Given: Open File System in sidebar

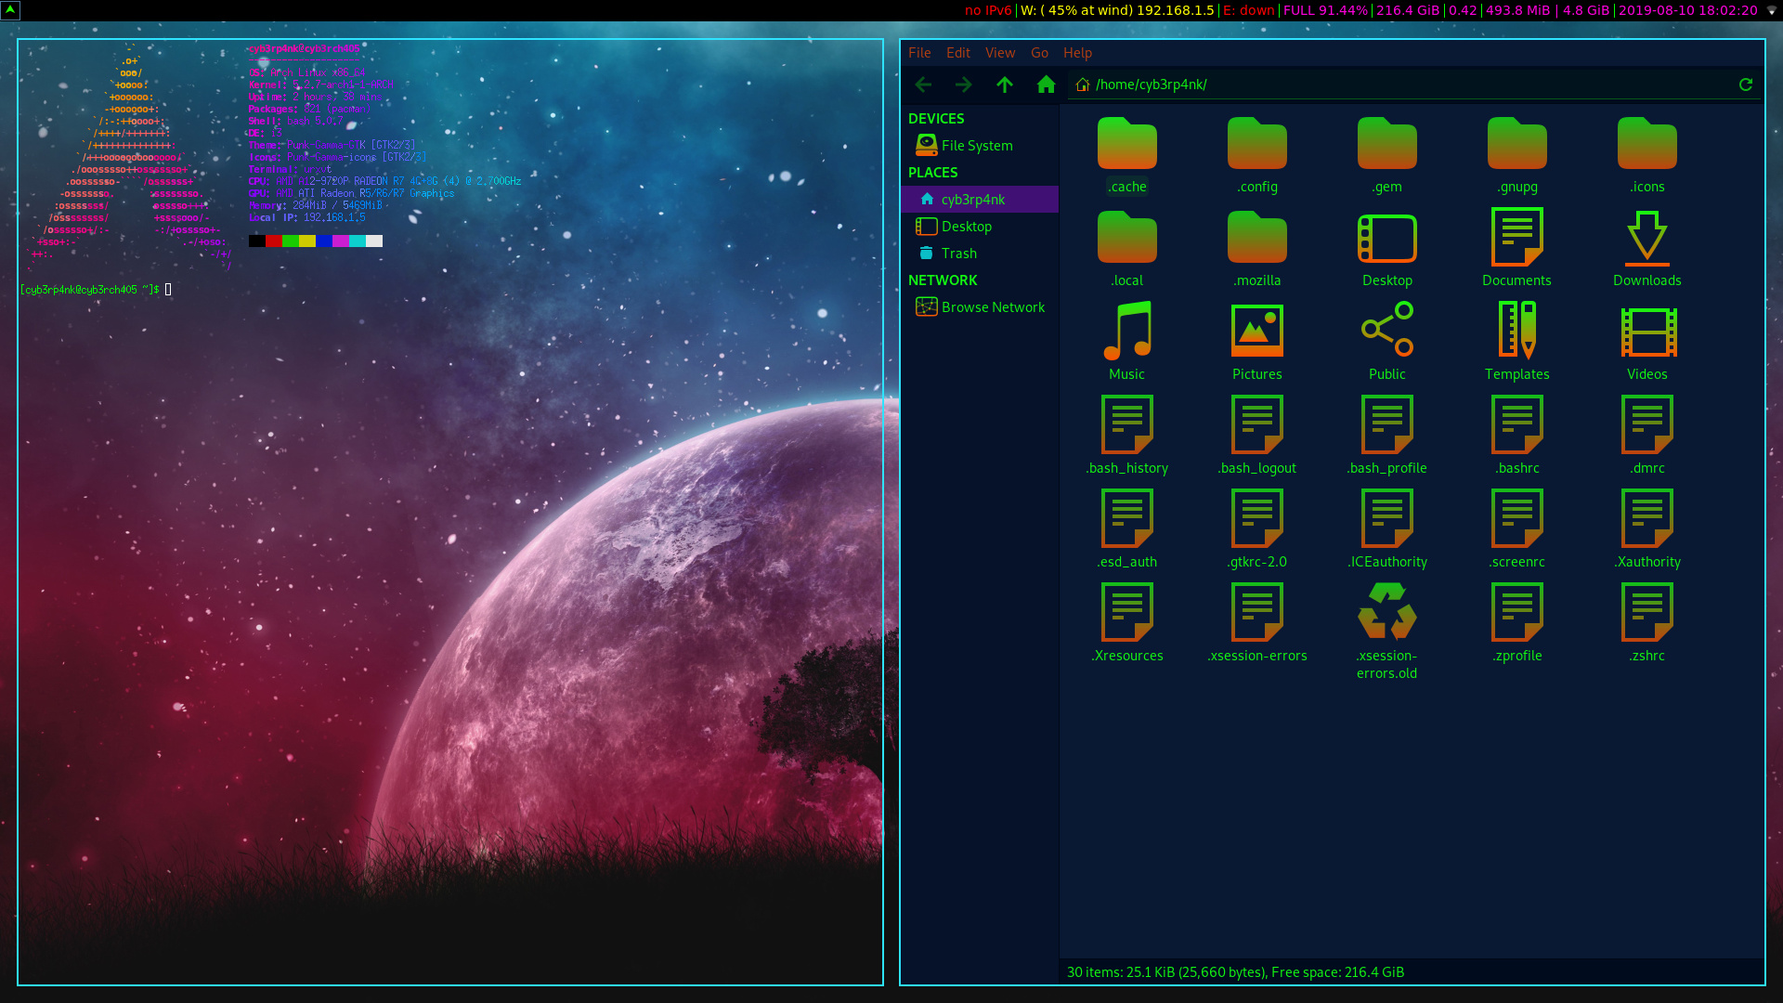Looking at the screenshot, I should 980,146.
